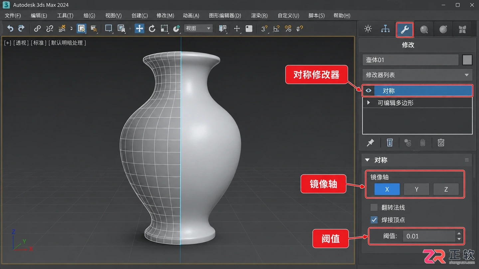The image size is (479, 269).
Task: Activate the Select and Rotate tool
Action: (x=152, y=29)
